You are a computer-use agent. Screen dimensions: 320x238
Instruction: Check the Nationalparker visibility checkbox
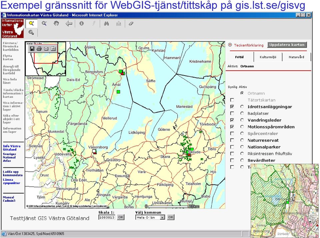(232, 147)
